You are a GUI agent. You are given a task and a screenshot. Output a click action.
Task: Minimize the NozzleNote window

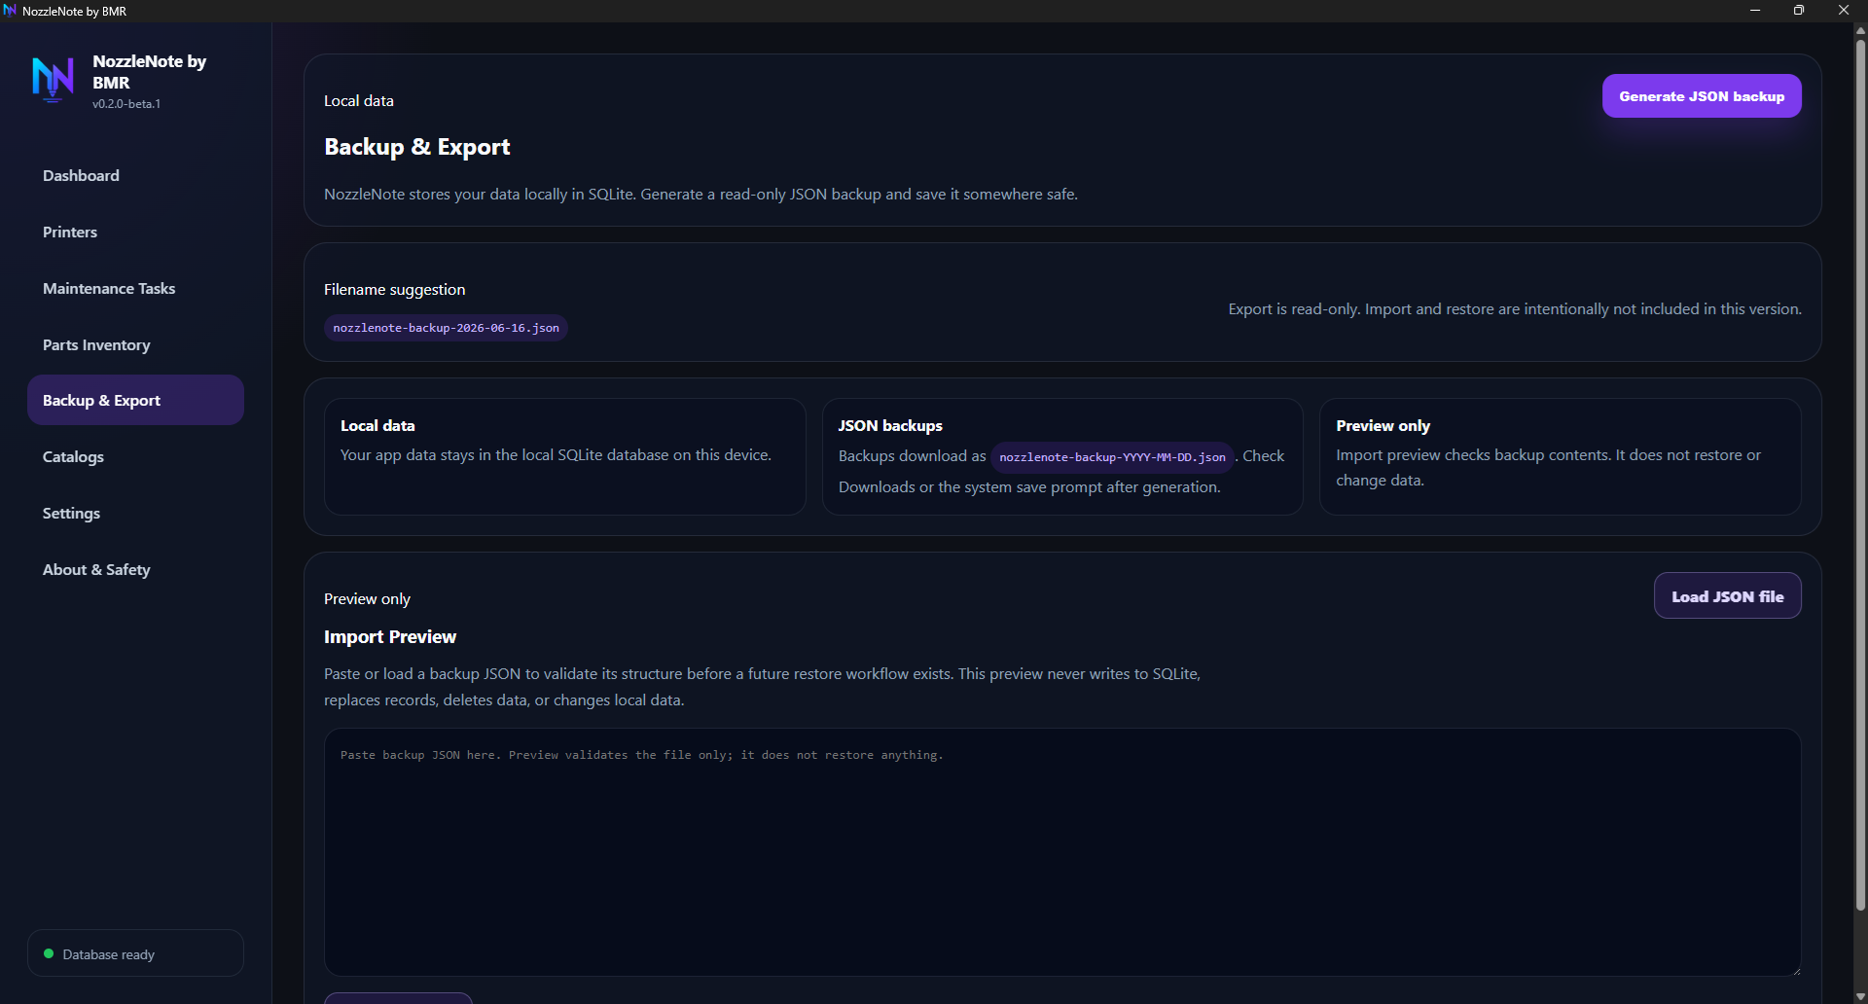click(x=1755, y=11)
